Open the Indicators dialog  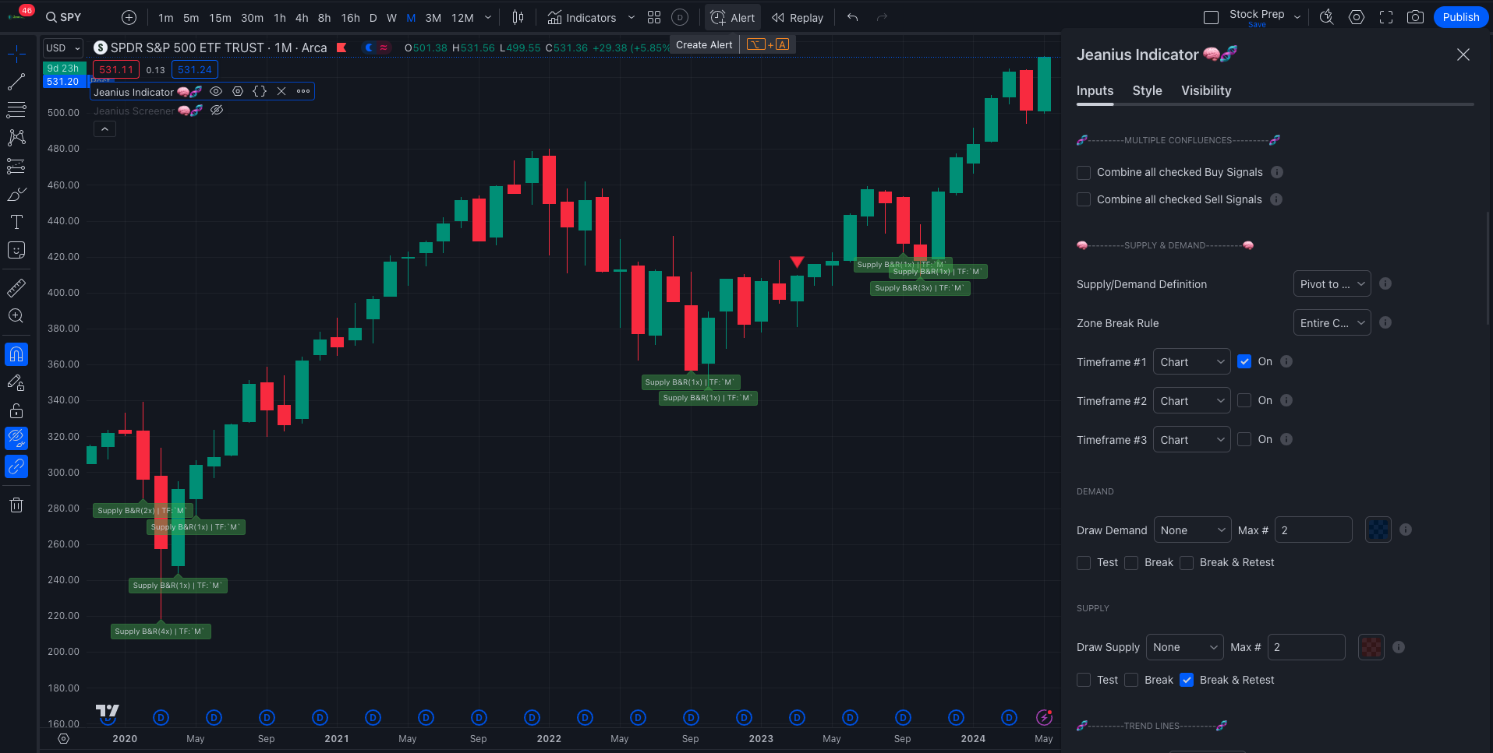(x=582, y=17)
